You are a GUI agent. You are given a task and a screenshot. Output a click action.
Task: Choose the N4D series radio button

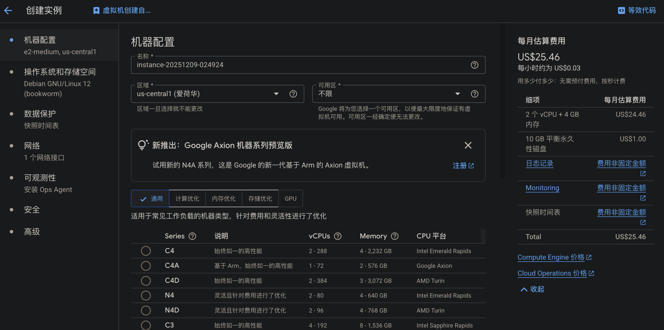coord(146,310)
